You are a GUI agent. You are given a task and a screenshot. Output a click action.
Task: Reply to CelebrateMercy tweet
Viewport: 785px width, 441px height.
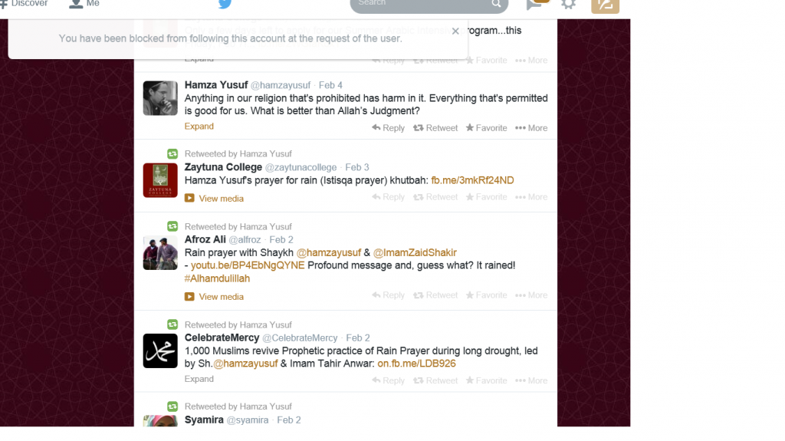point(389,381)
